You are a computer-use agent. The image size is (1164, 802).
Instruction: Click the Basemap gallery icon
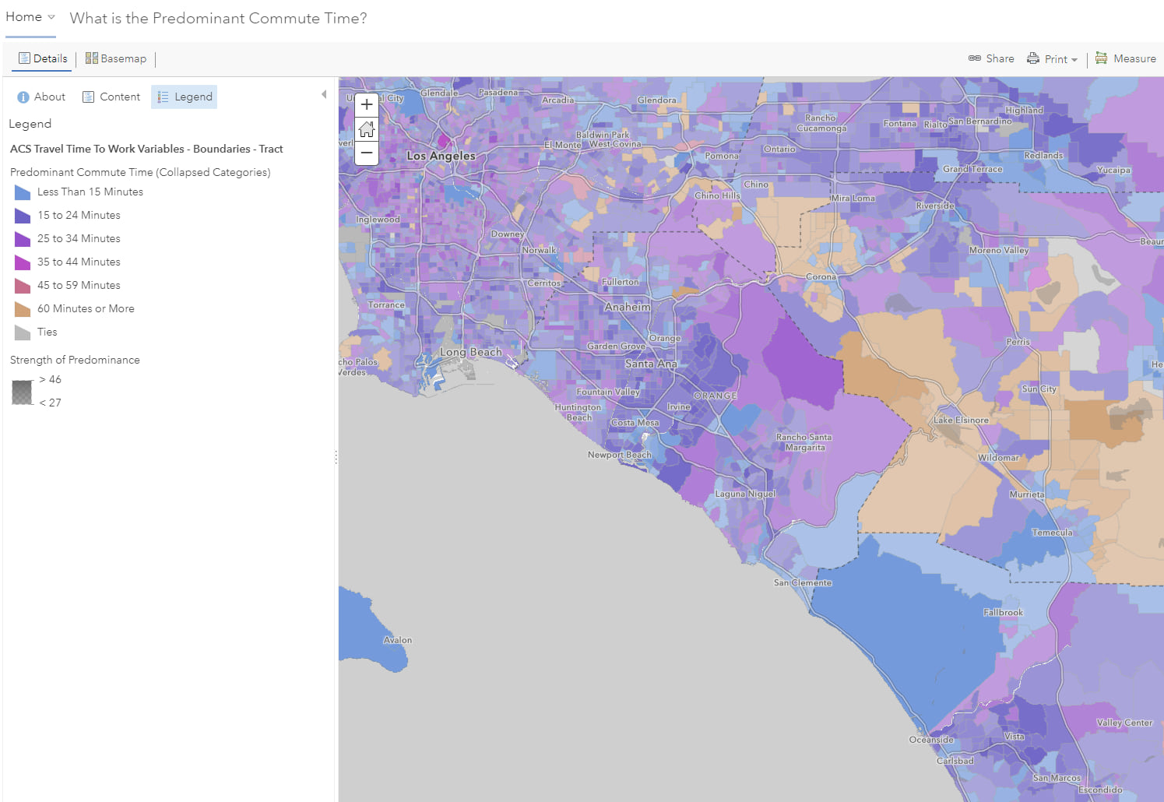(x=92, y=58)
